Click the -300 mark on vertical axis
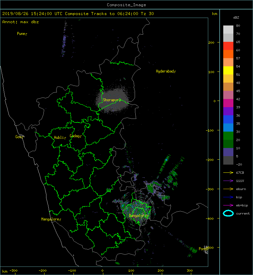 pos(210,189)
